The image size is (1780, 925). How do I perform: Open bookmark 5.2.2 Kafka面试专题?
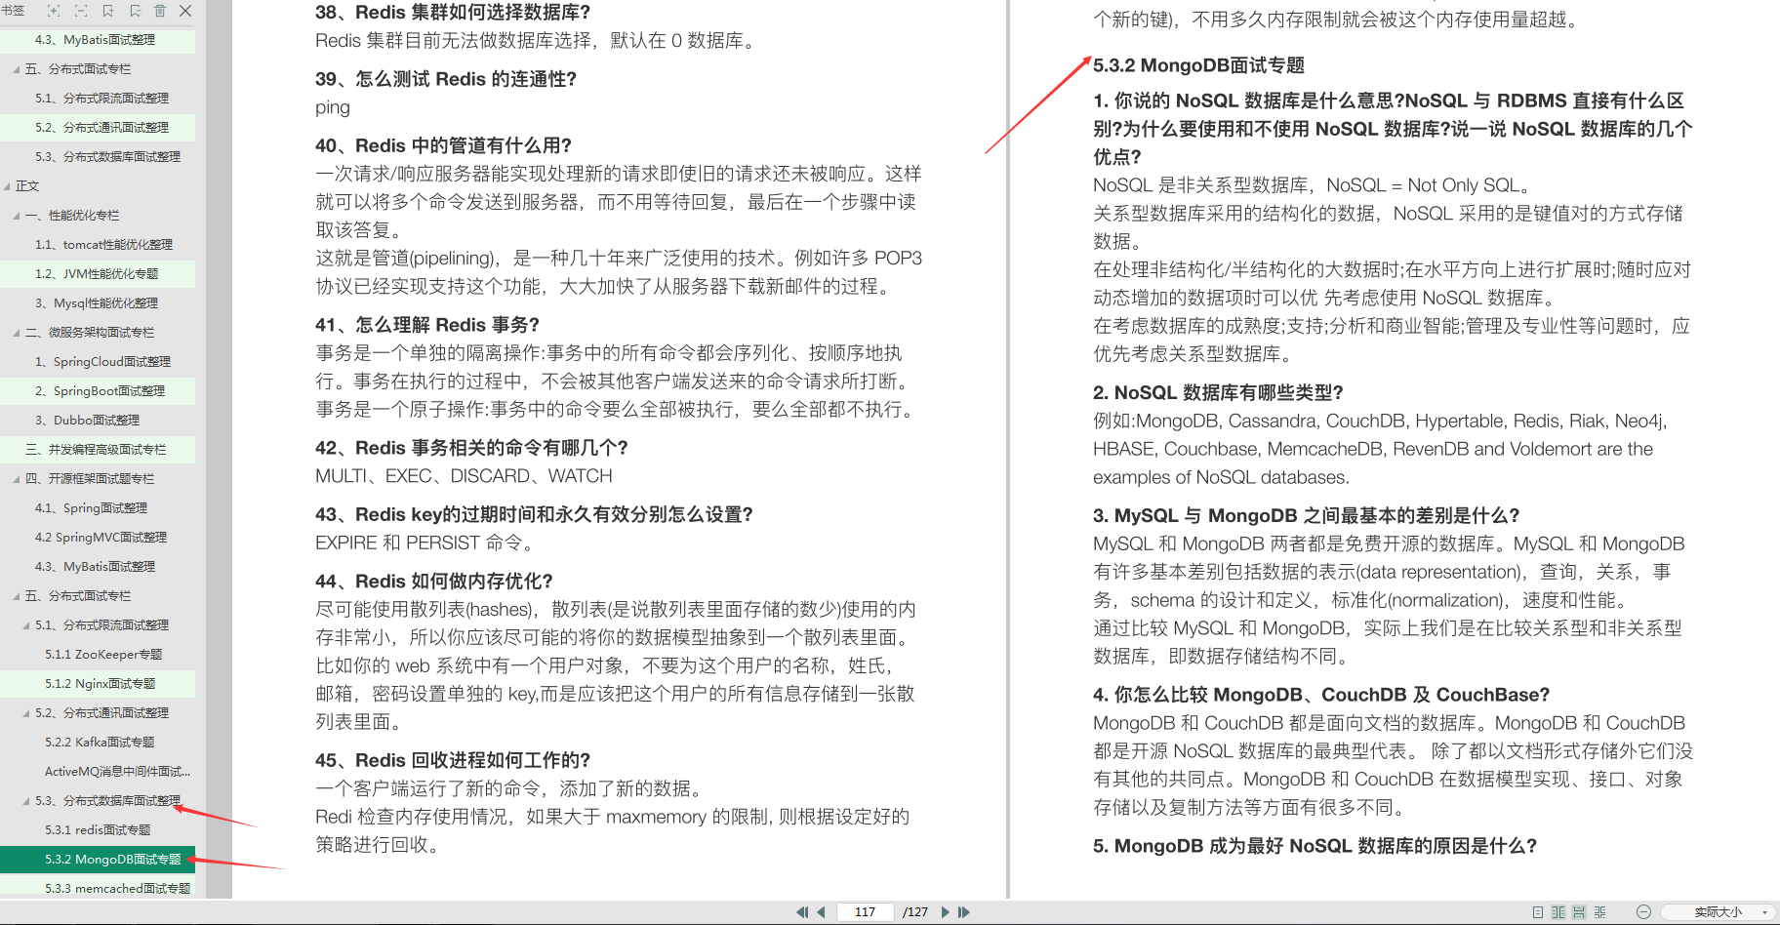pos(100,743)
